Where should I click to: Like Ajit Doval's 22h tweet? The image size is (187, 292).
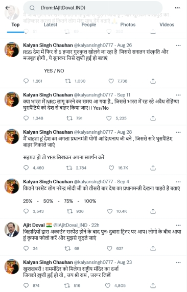pyautogui.click(x=109, y=248)
